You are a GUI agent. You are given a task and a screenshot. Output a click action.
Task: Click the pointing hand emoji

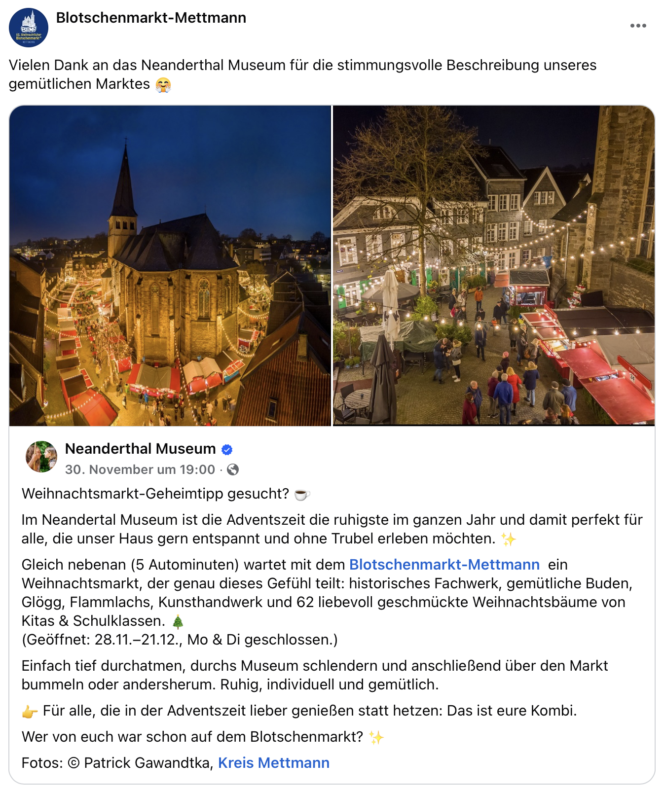click(30, 712)
